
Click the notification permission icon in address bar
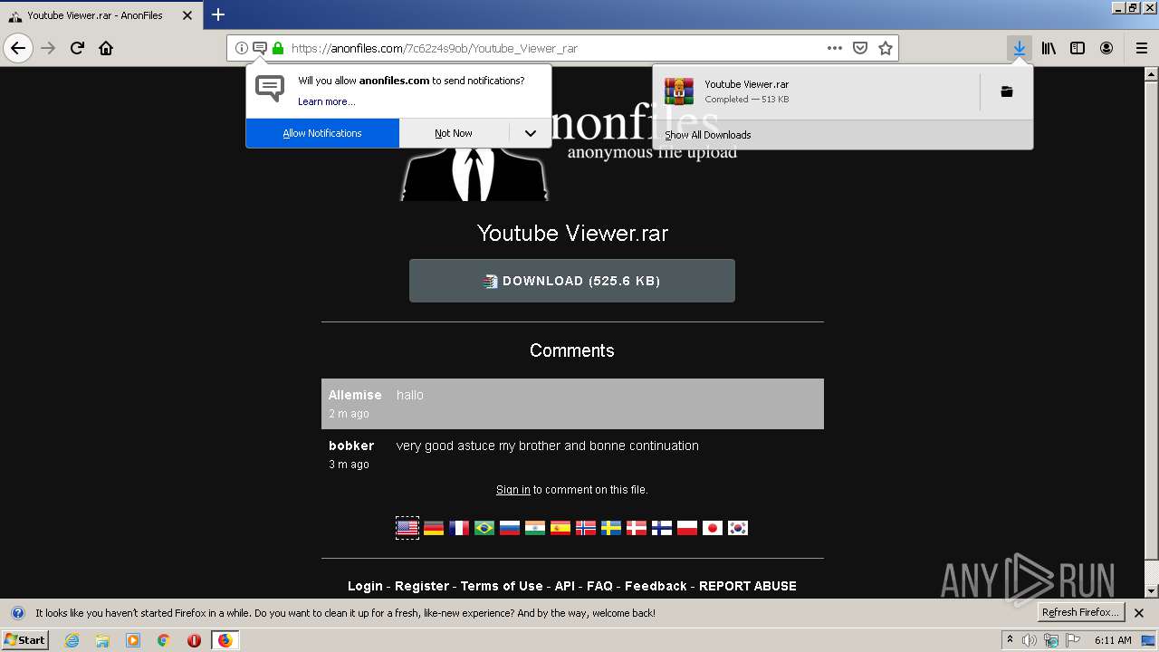tap(260, 48)
